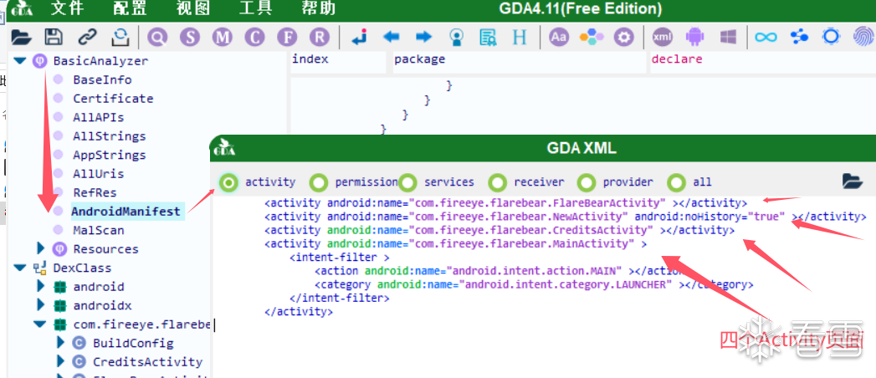Open the 文件 menu

point(67,8)
